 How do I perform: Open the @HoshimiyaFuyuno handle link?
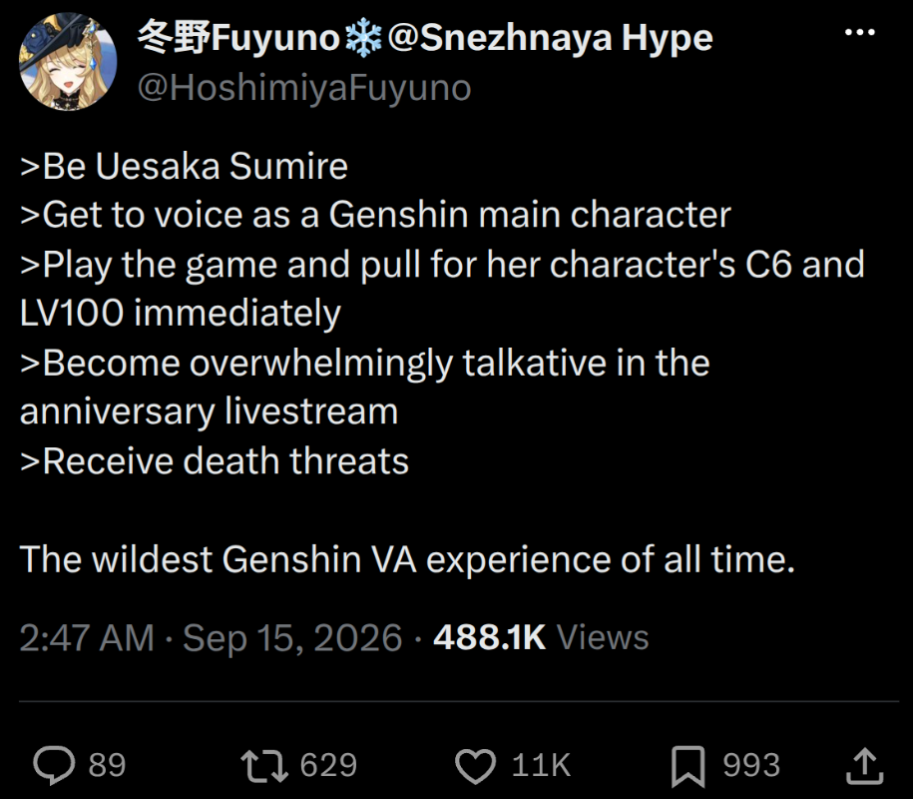click(x=304, y=89)
